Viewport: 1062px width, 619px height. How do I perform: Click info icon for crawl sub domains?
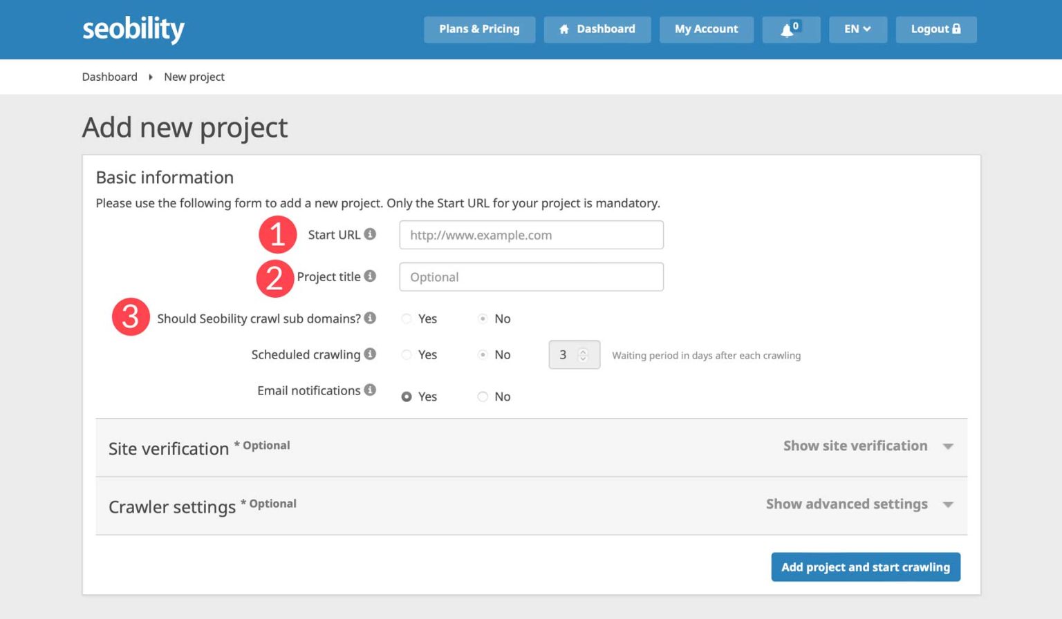tap(370, 318)
